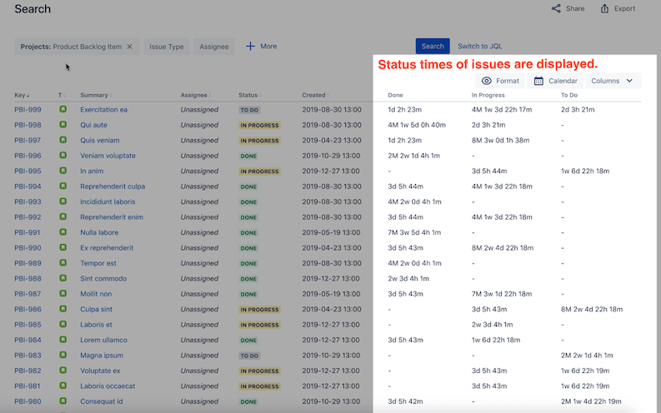Image resolution: width=661 pixels, height=413 pixels.
Task: Click In Progress time 8M 3w 0d 1h 38m
Action: tap(500, 140)
